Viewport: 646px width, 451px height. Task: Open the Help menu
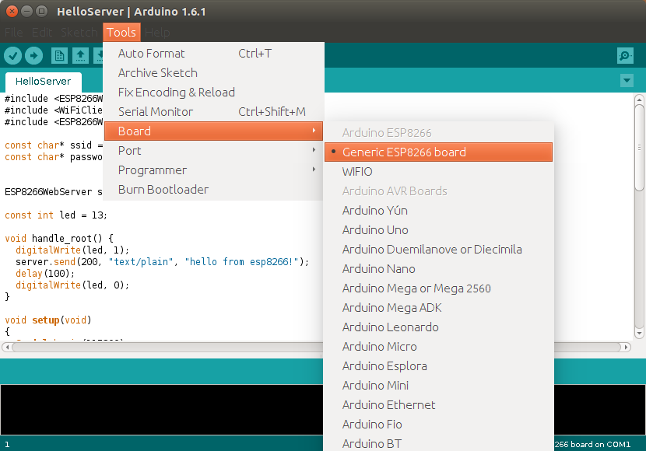pos(157,32)
